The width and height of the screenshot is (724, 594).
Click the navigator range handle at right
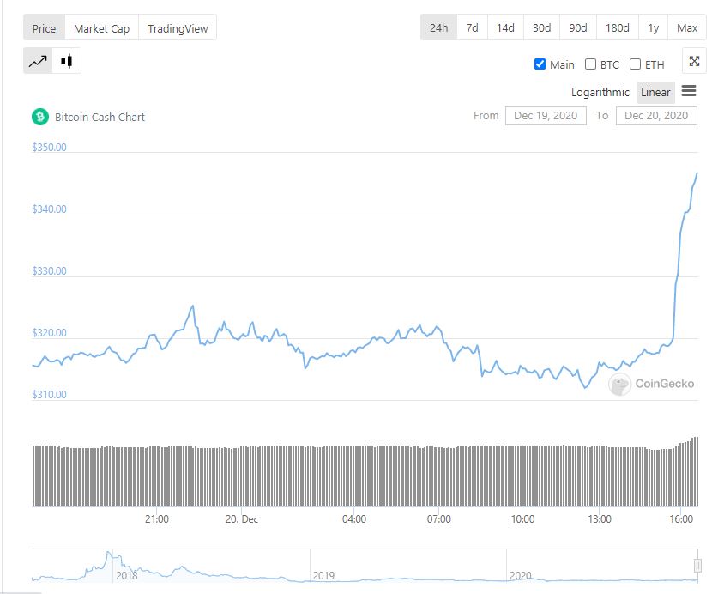pos(697,566)
